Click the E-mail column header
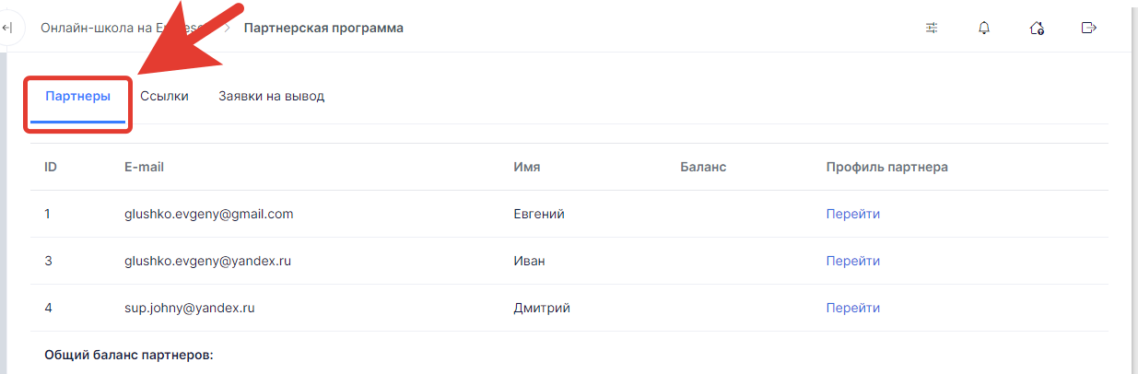This screenshot has width=1138, height=374. 144,167
